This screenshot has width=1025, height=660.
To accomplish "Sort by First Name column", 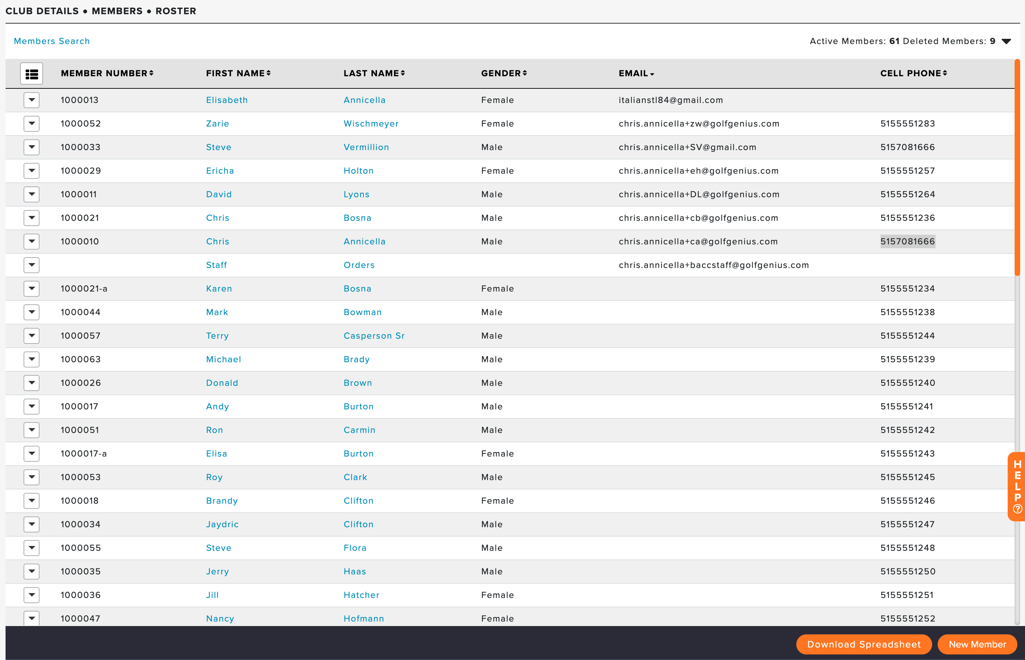I will pos(238,73).
